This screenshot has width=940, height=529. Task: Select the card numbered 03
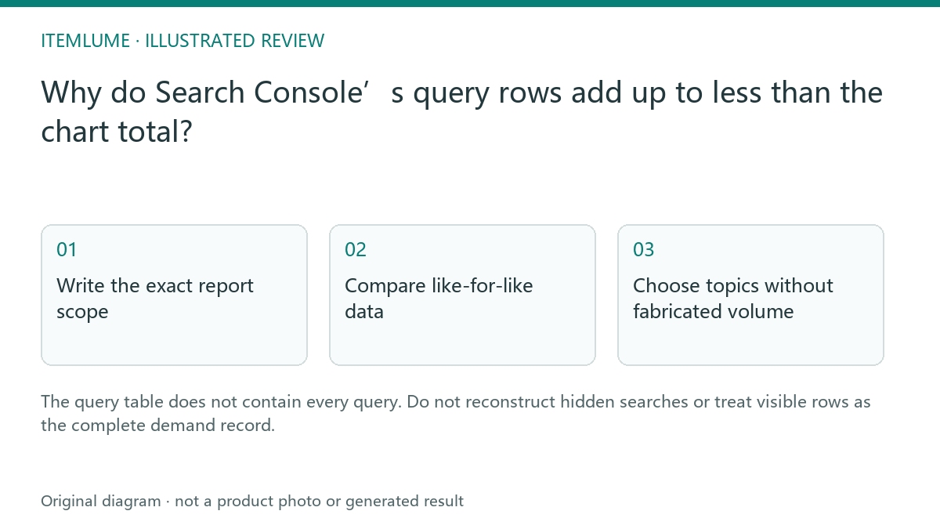point(750,295)
